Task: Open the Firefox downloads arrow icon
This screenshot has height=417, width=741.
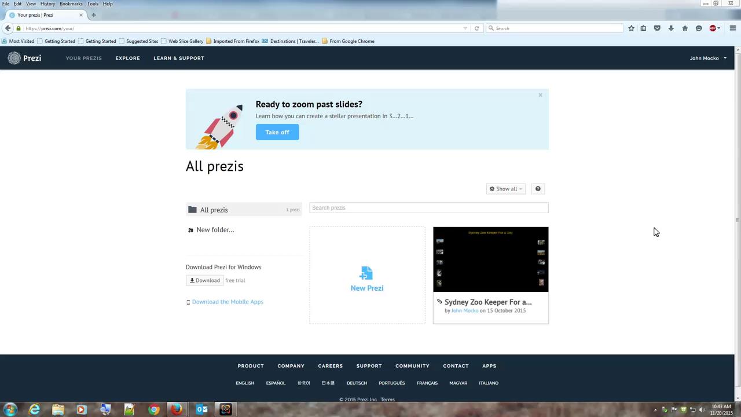Action: (x=671, y=28)
